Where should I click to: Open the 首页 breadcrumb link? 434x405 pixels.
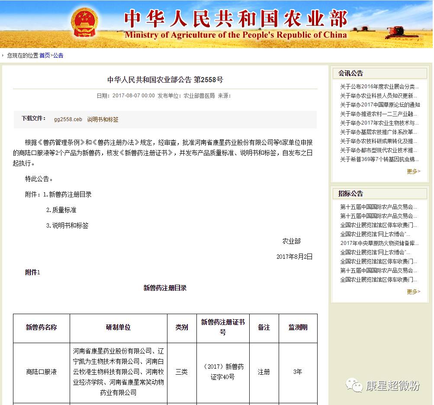(45, 55)
